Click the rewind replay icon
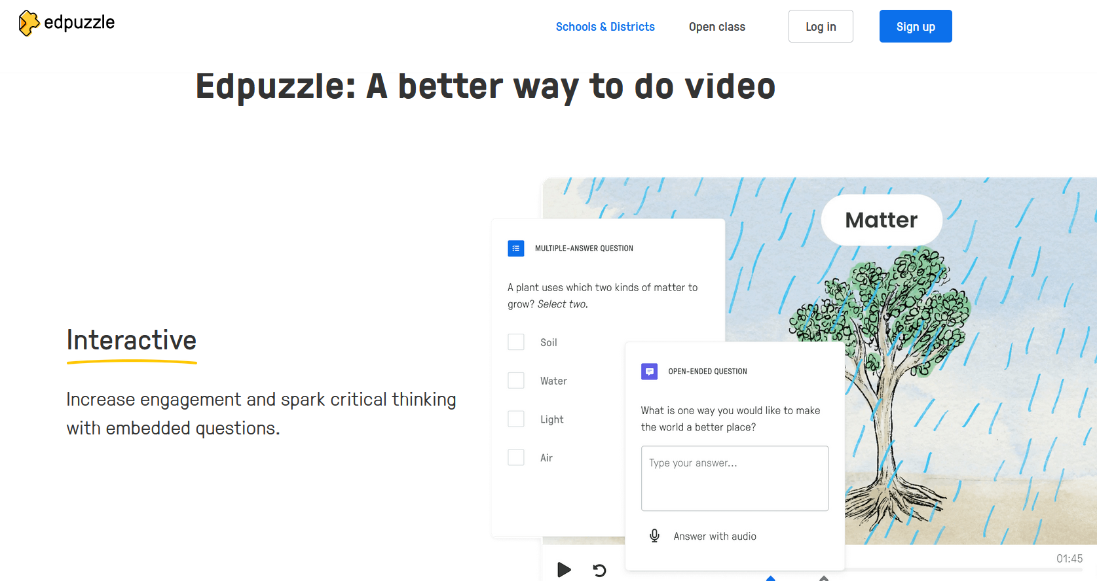Viewport: 1097px width, 581px height. coord(599,570)
